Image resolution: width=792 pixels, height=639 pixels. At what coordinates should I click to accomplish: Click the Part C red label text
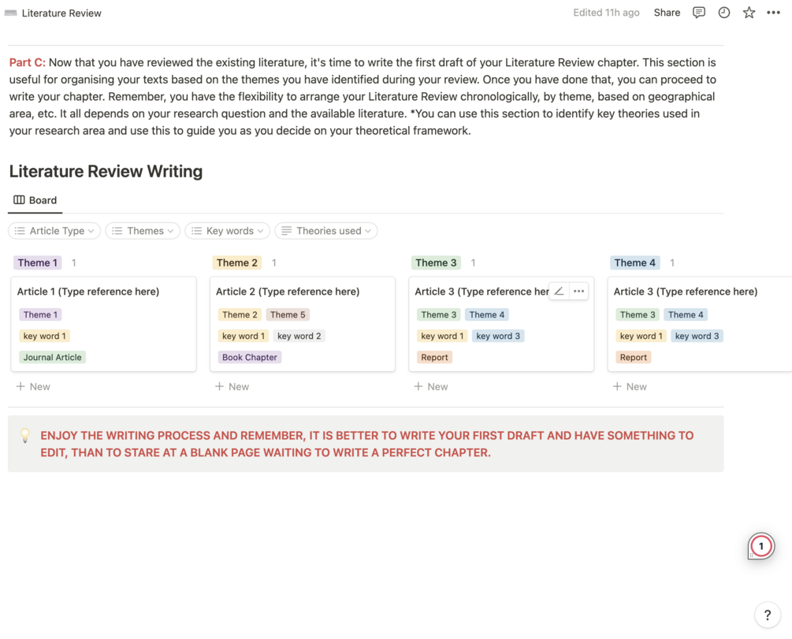pyautogui.click(x=28, y=62)
